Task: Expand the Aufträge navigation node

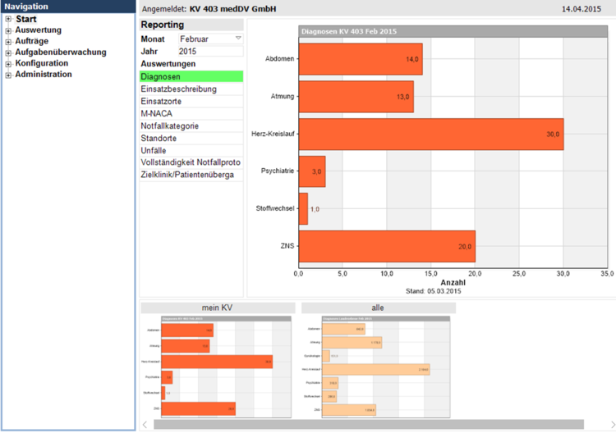Action: [x=8, y=41]
